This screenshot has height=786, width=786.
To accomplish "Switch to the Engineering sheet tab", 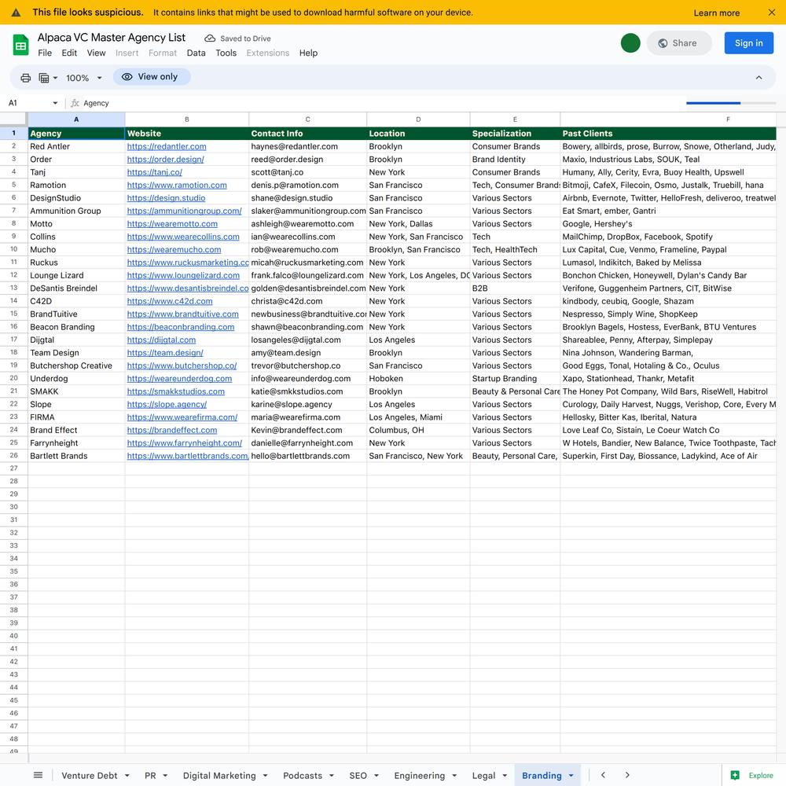I will (x=420, y=776).
